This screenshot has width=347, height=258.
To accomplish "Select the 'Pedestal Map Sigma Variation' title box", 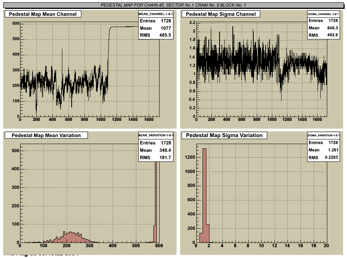I will [224, 135].
